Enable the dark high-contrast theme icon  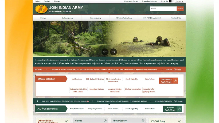170,1
